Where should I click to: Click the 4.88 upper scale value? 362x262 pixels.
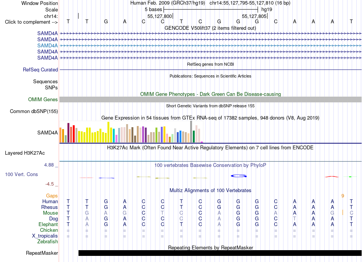click(x=49, y=165)
